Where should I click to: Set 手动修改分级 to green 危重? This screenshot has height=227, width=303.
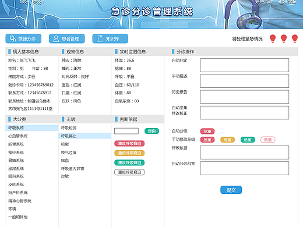click(x=248, y=140)
